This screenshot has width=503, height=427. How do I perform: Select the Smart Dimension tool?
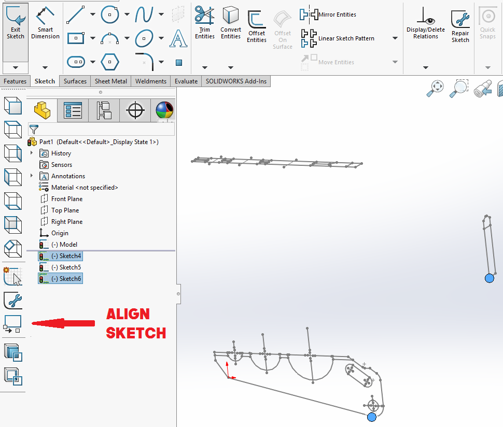tap(45, 23)
